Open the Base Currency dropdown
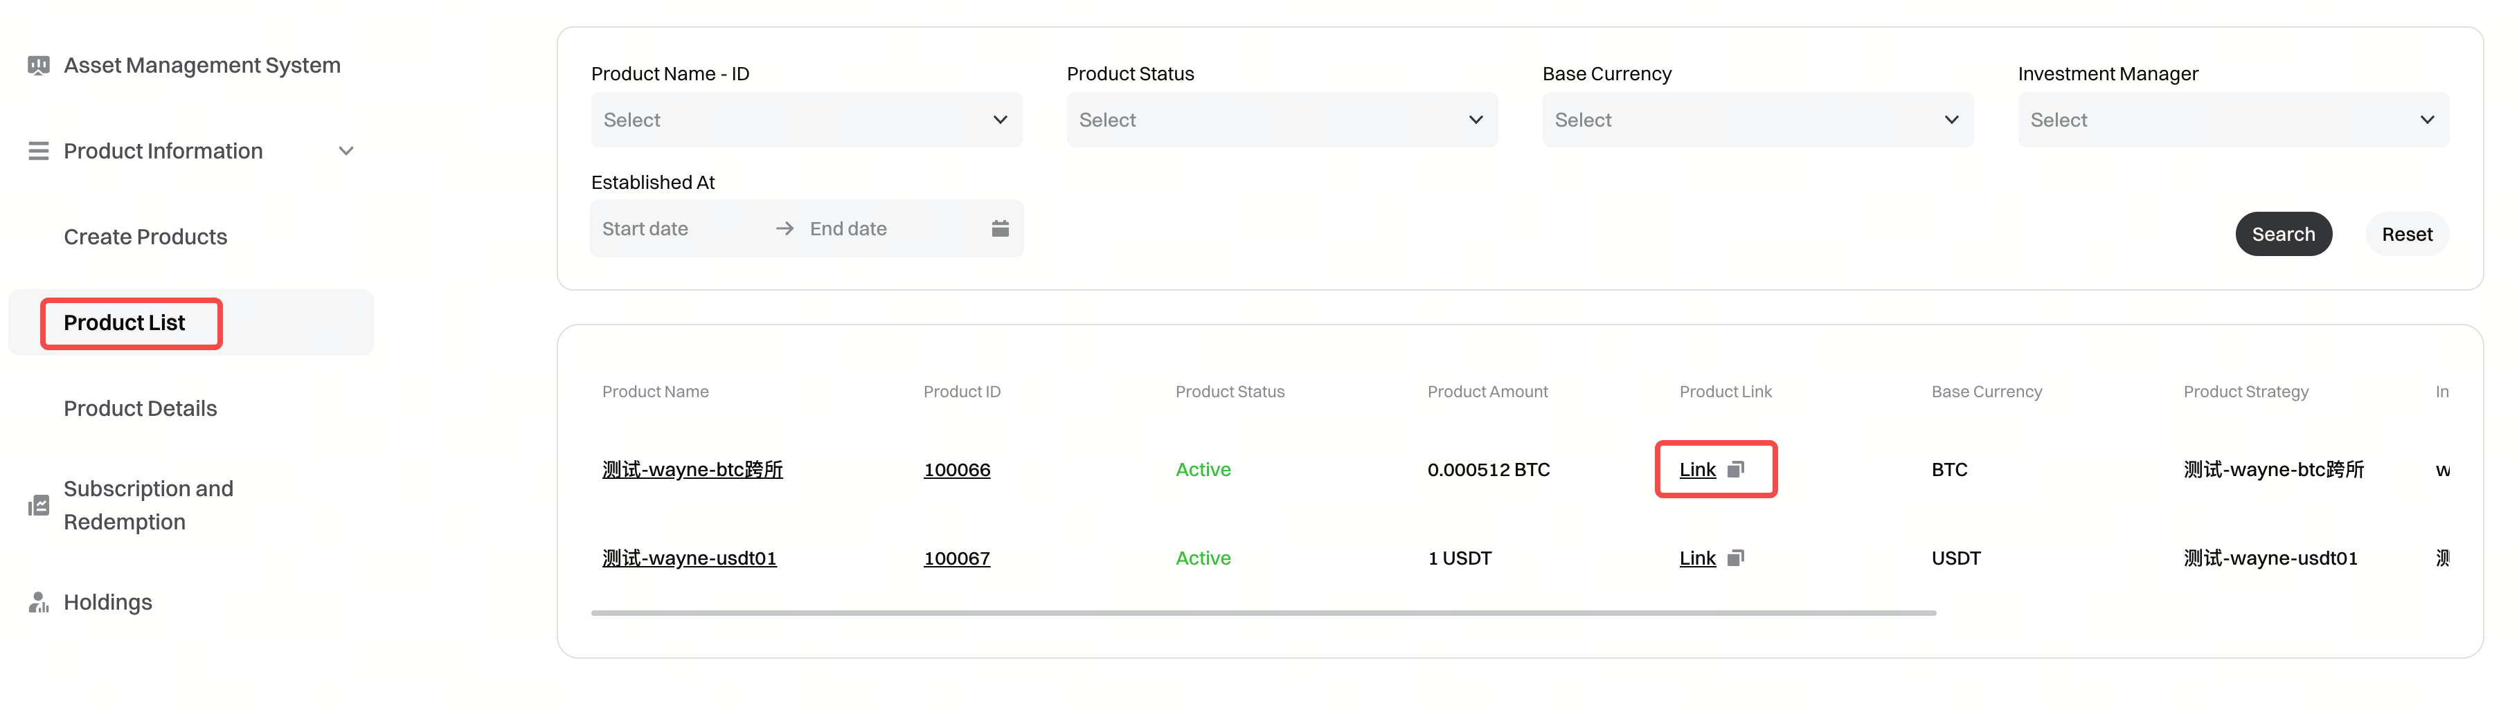2519x710 pixels. 1756,120
